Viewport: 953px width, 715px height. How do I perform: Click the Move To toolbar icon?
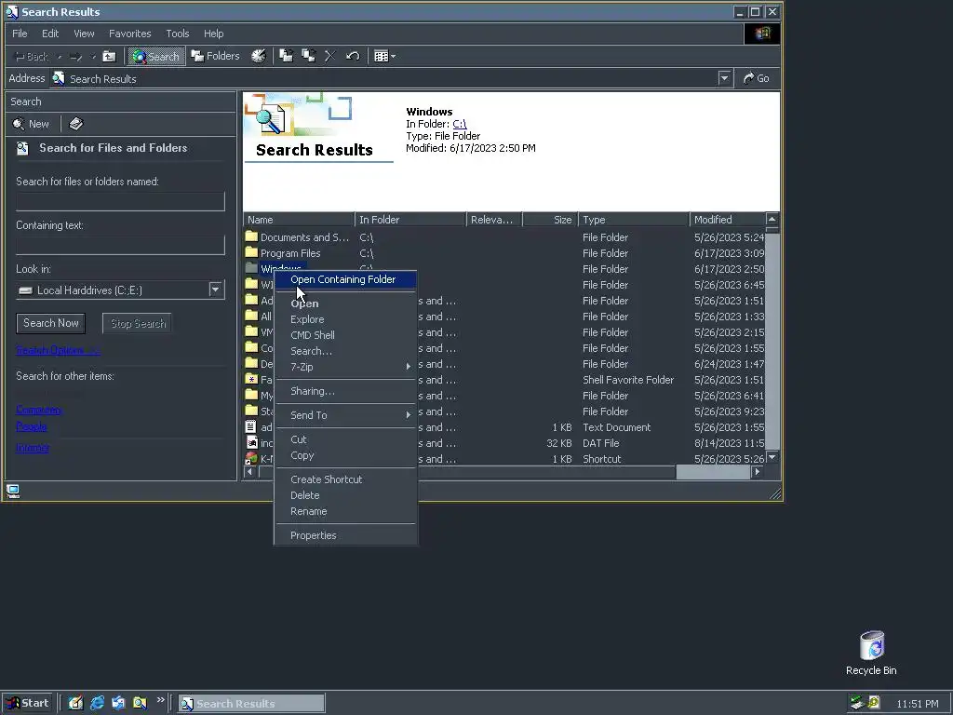[287, 57]
